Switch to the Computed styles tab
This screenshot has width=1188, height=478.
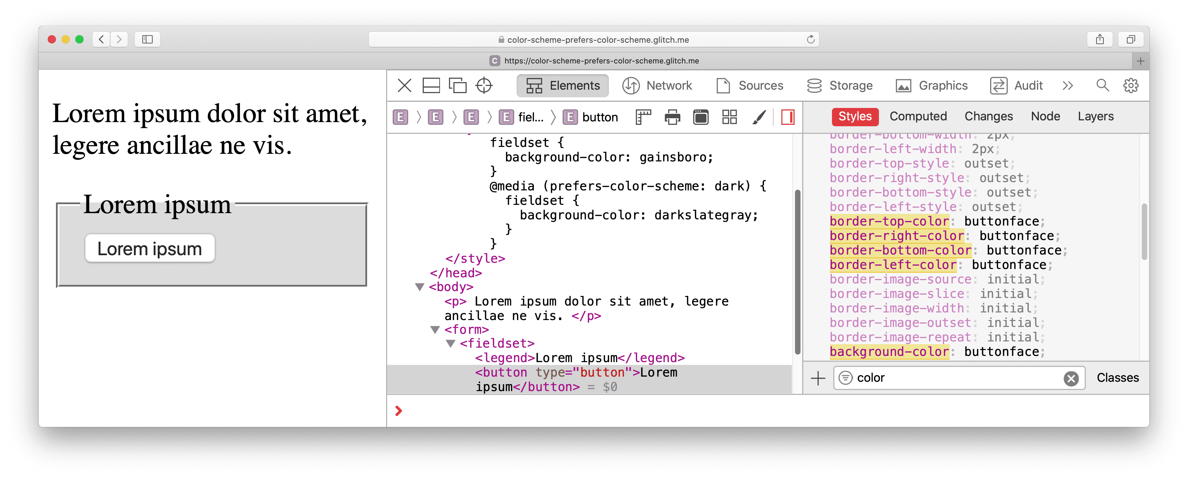point(917,117)
